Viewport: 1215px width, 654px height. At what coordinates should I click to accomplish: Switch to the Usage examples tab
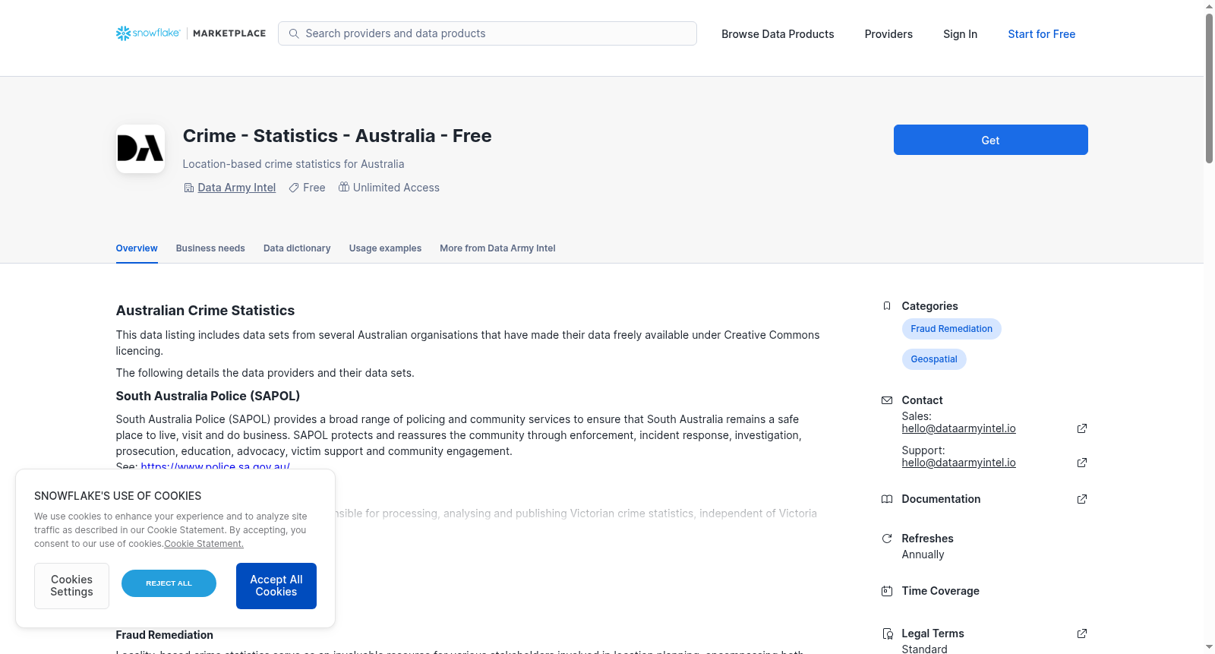click(x=385, y=248)
